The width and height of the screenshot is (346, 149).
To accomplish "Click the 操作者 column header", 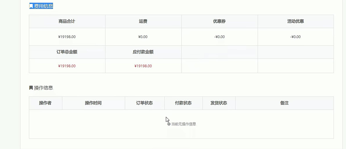I will click(x=46, y=103).
